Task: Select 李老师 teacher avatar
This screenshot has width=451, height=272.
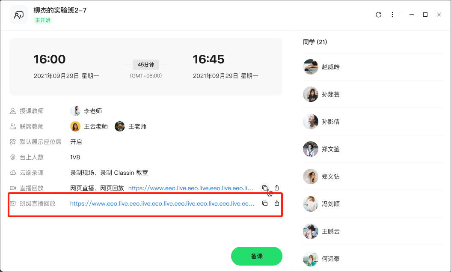Action: click(75, 111)
